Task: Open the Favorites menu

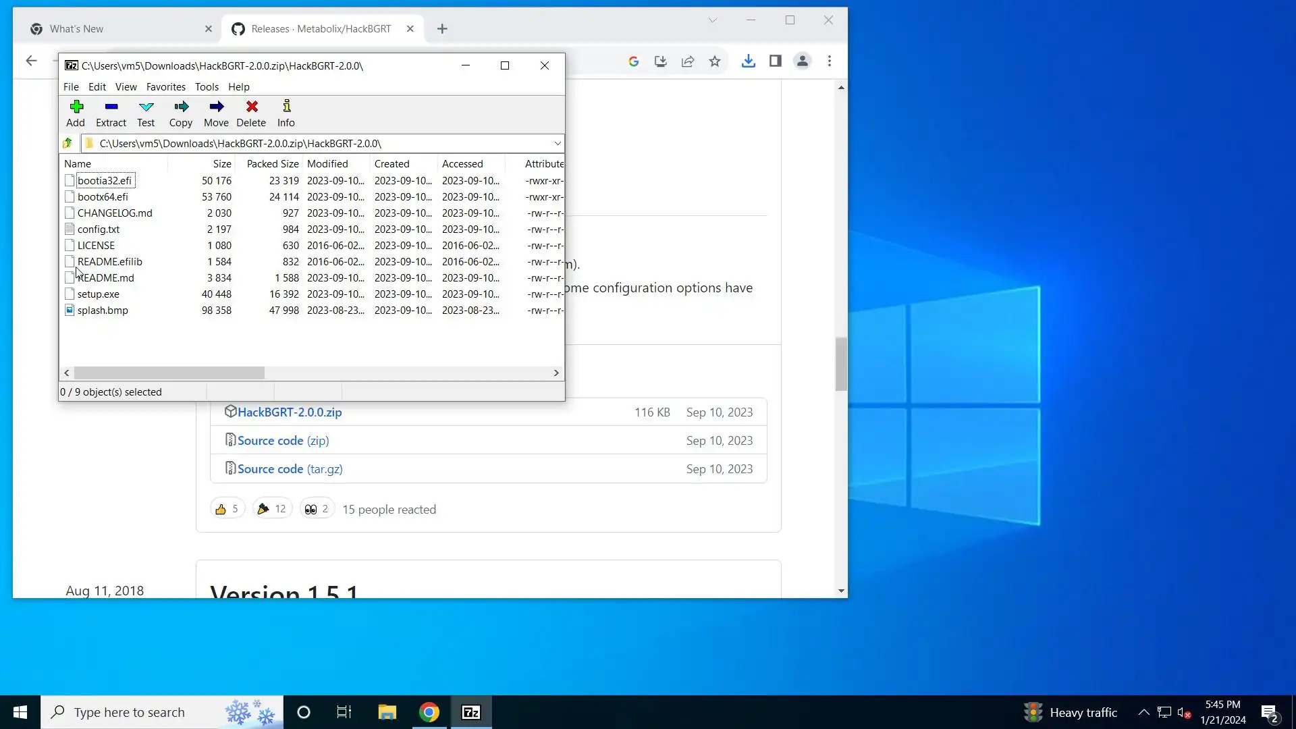Action: pyautogui.click(x=165, y=87)
